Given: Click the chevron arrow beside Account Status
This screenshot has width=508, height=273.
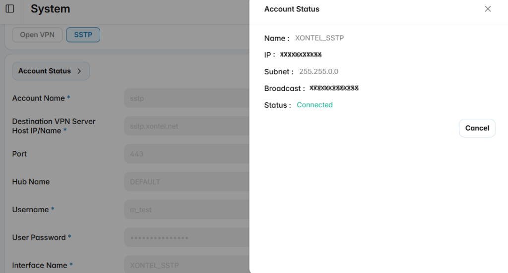Looking at the screenshot, I should [x=79, y=71].
